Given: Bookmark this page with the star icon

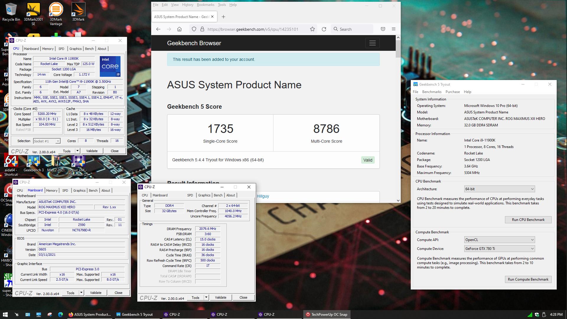Looking at the screenshot, I should coord(312,29).
